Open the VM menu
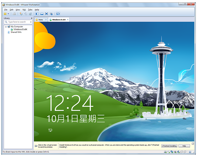 point(24,10)
